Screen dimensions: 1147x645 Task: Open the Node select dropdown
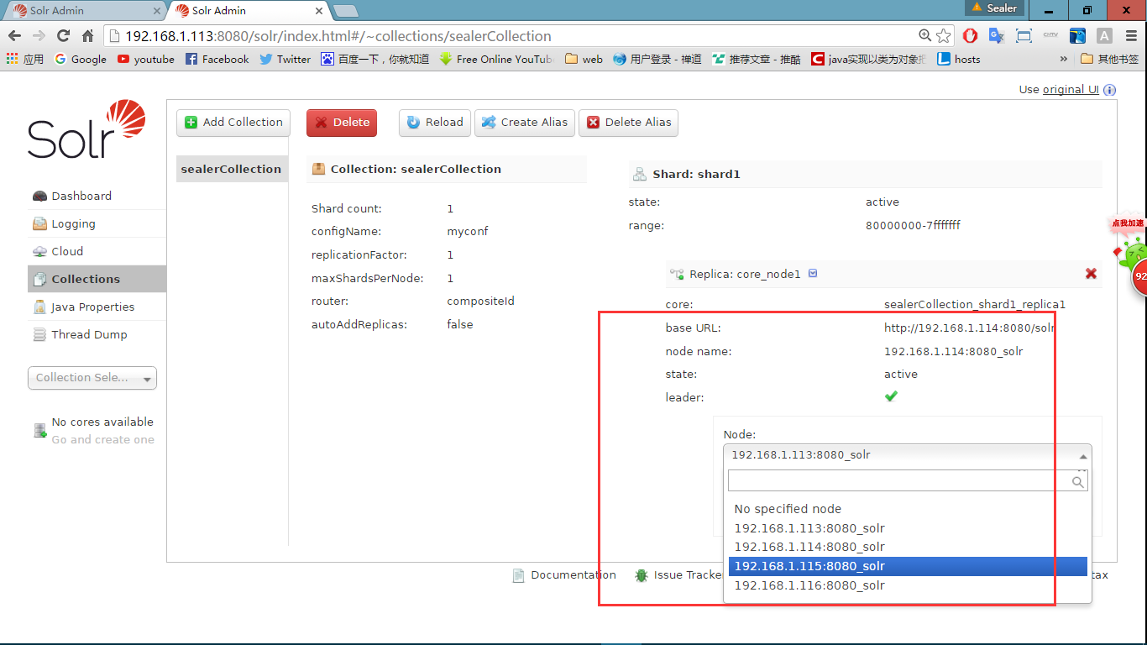coord(907,455)
